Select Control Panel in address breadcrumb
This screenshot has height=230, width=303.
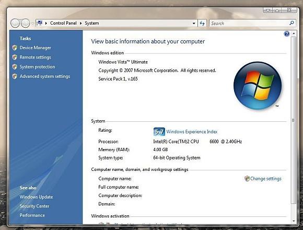pyautogui.click(x=63, y=23)
